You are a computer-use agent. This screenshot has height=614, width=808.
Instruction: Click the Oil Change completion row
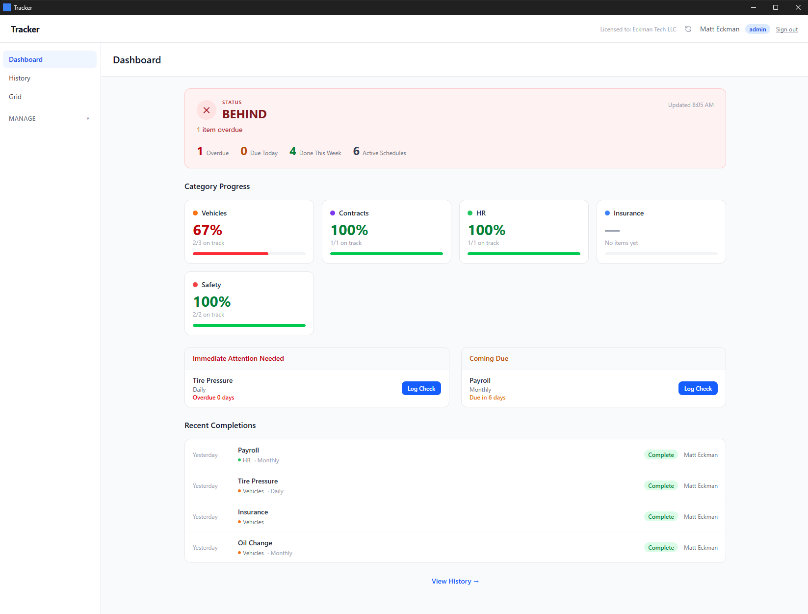click(x=455, y=548)
